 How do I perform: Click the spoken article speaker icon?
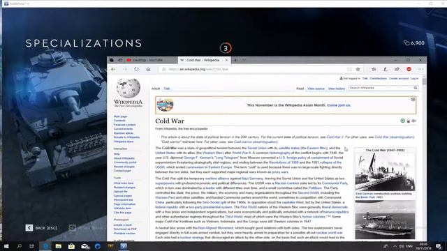(x=414, y=121)
